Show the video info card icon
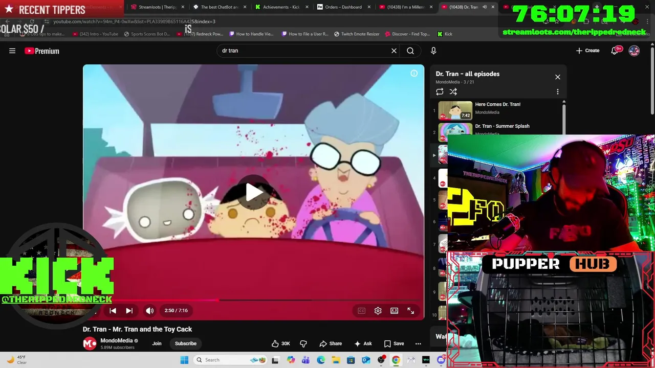 (414, 74)
